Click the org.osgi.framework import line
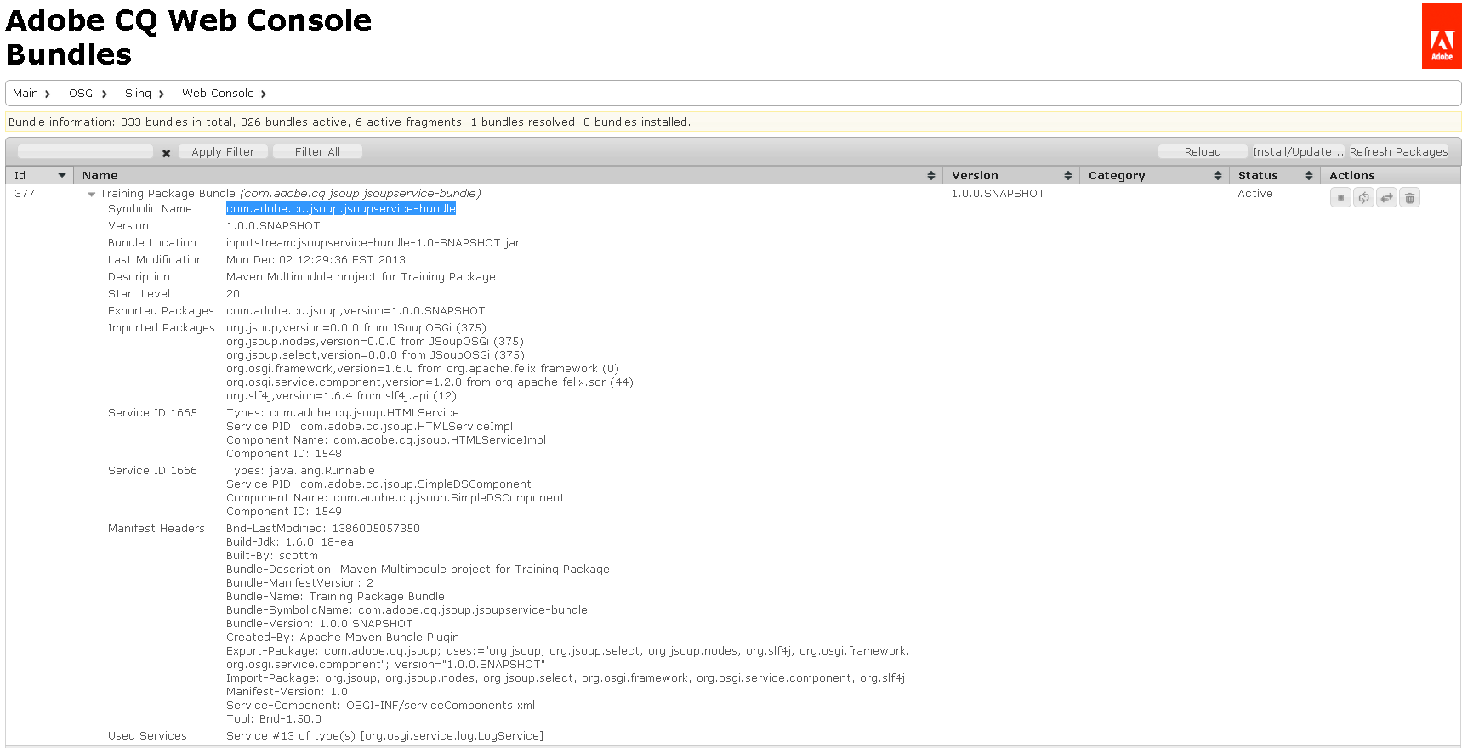This screenshot has height=748, width=1462. [423, 369]
